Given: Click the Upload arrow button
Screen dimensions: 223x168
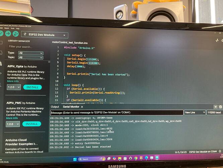Looking at the screenshot, I should click(8, 34).
